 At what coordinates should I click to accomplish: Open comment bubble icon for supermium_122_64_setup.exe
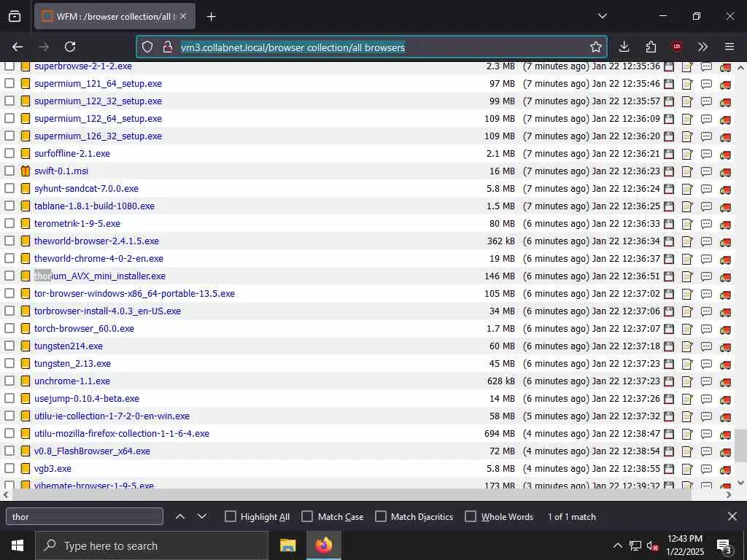coord(706,119)
